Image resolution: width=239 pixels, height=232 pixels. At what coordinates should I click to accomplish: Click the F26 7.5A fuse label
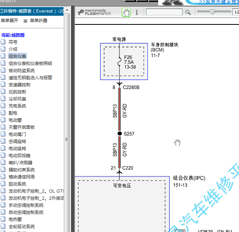pyautogui.click(x=130, y=62)
